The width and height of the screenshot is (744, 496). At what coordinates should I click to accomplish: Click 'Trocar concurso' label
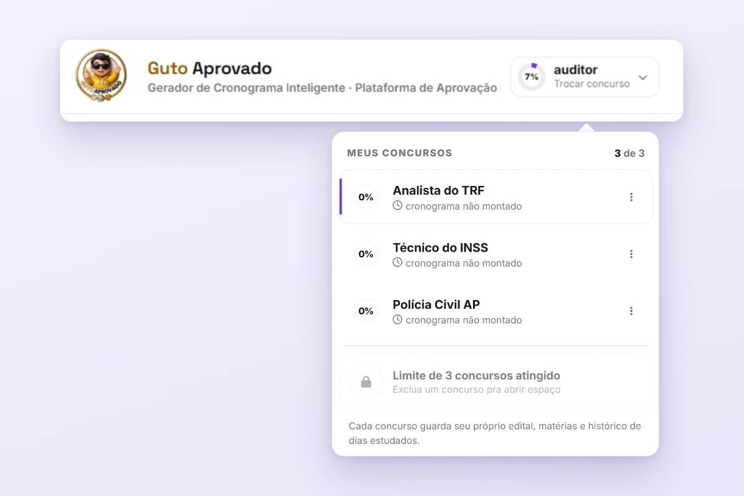click(x=591, y=84)
